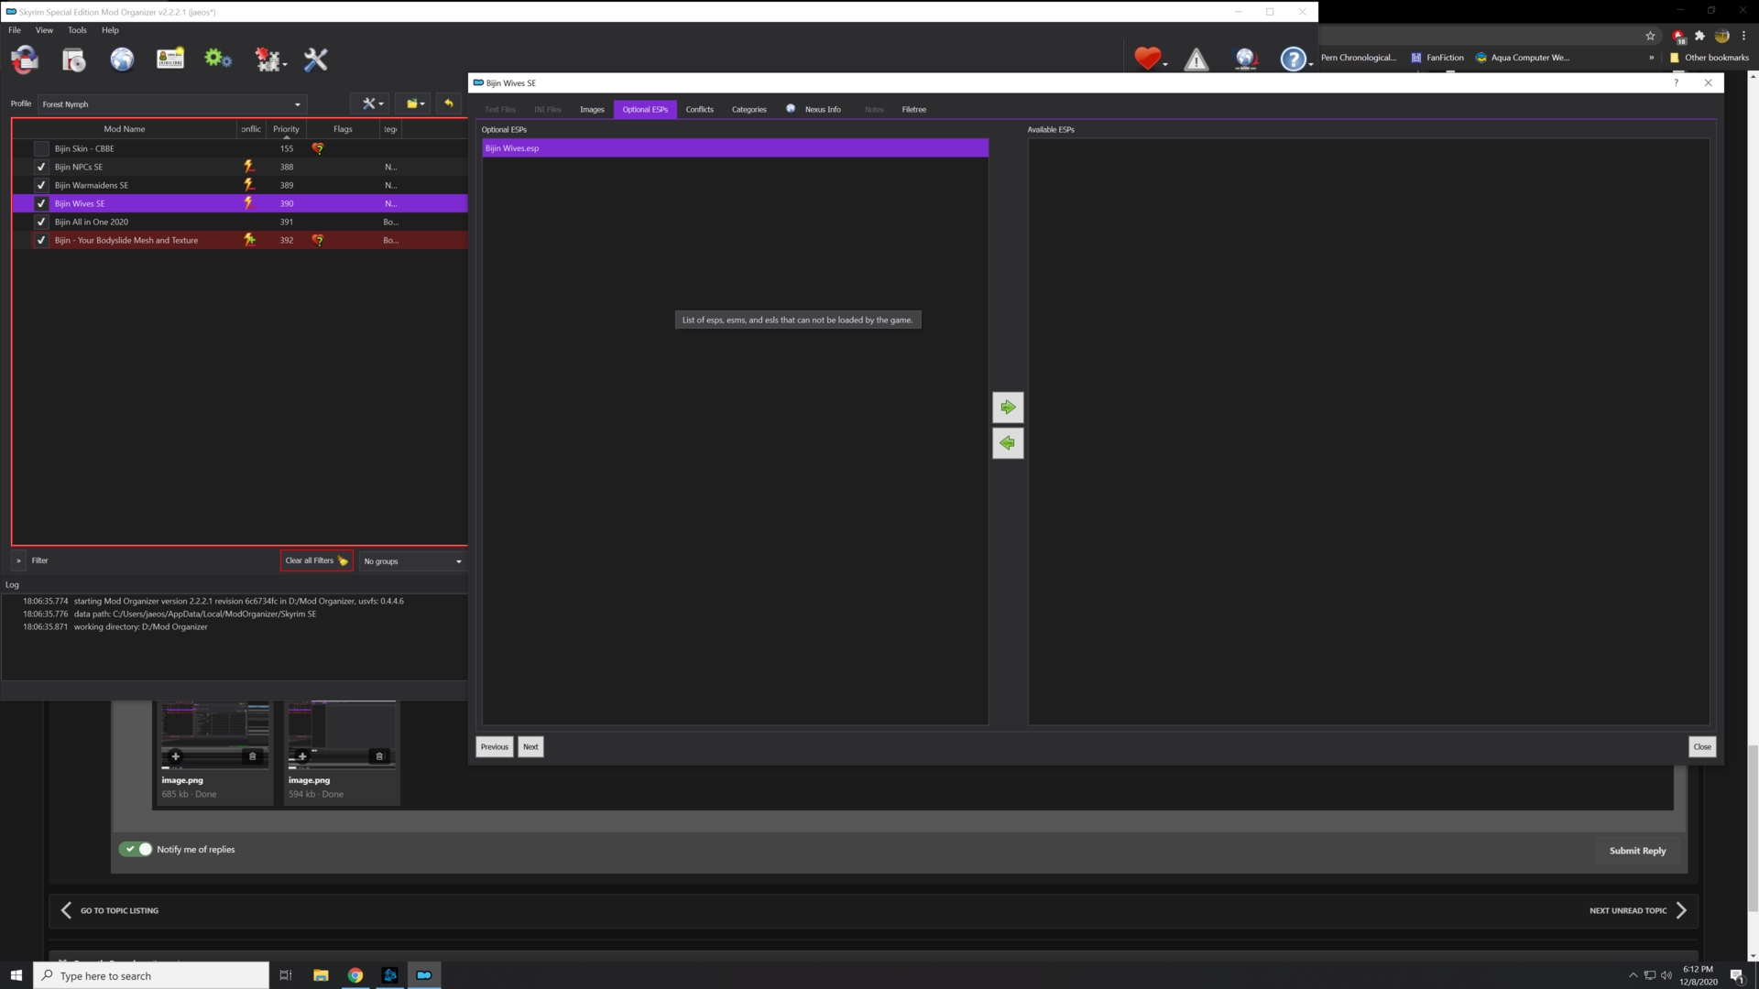Expand the Chrome bookmarks overflow chevron
Image resolution: width=1759 pixels, height=989 pixels.
[1652, 58]
